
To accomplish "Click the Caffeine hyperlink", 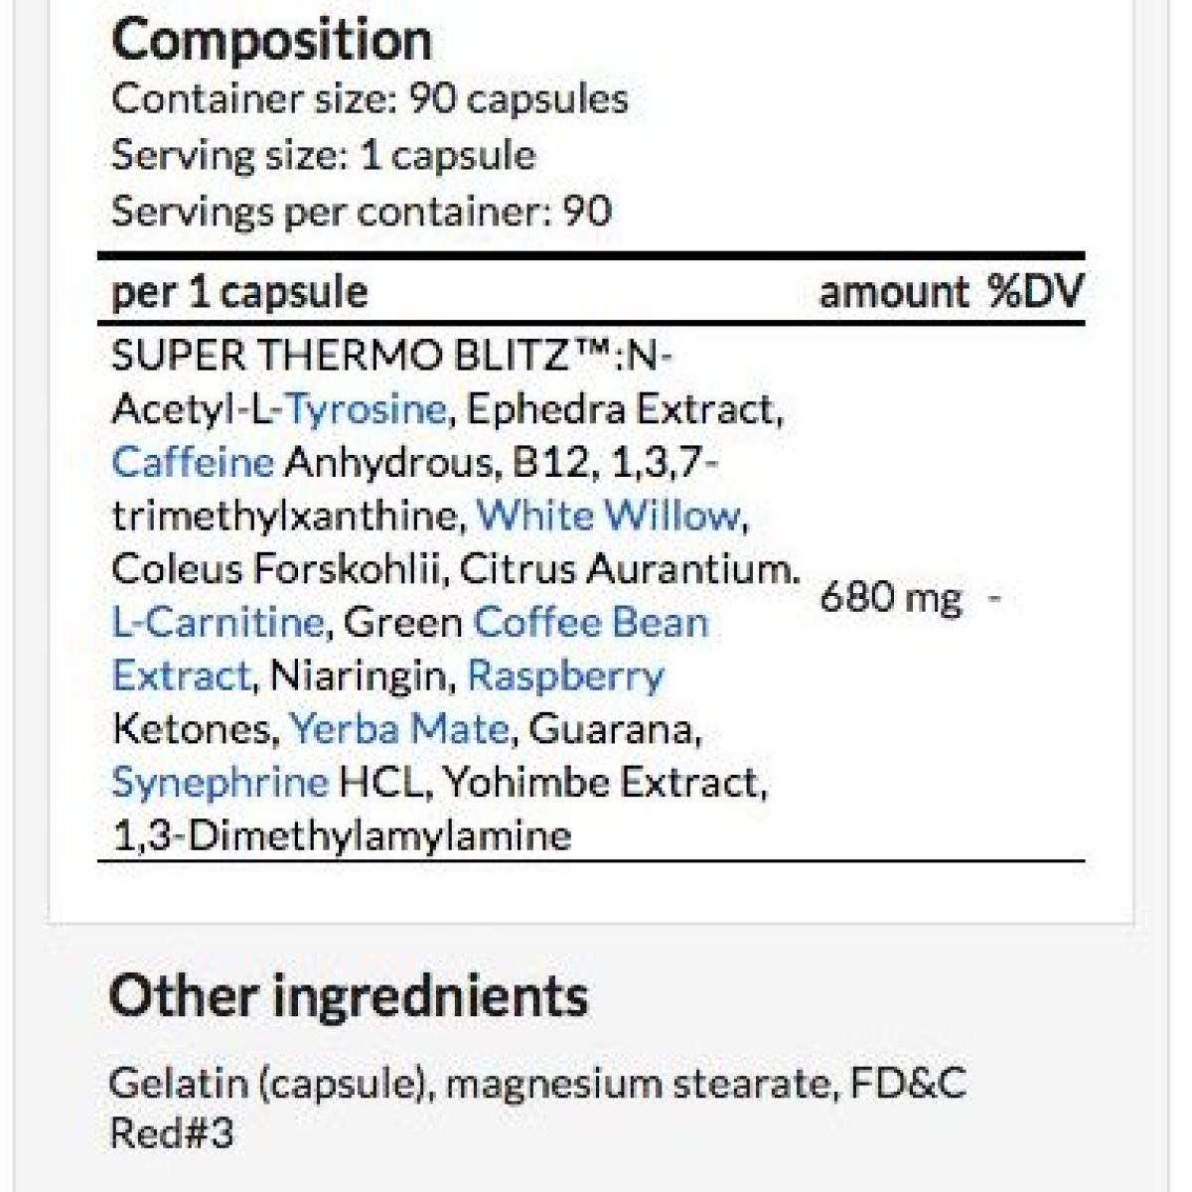I will [193, 462].
